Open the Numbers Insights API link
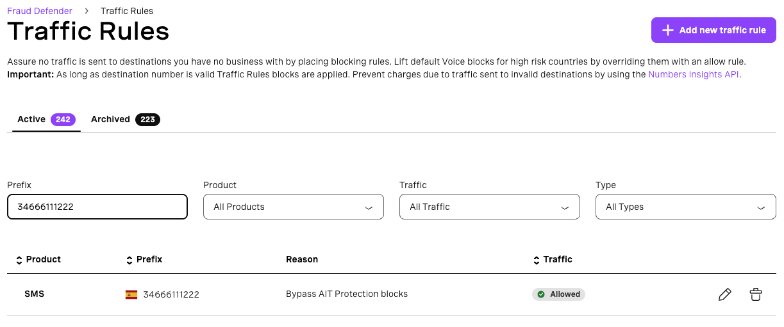 tap(694, 74)
